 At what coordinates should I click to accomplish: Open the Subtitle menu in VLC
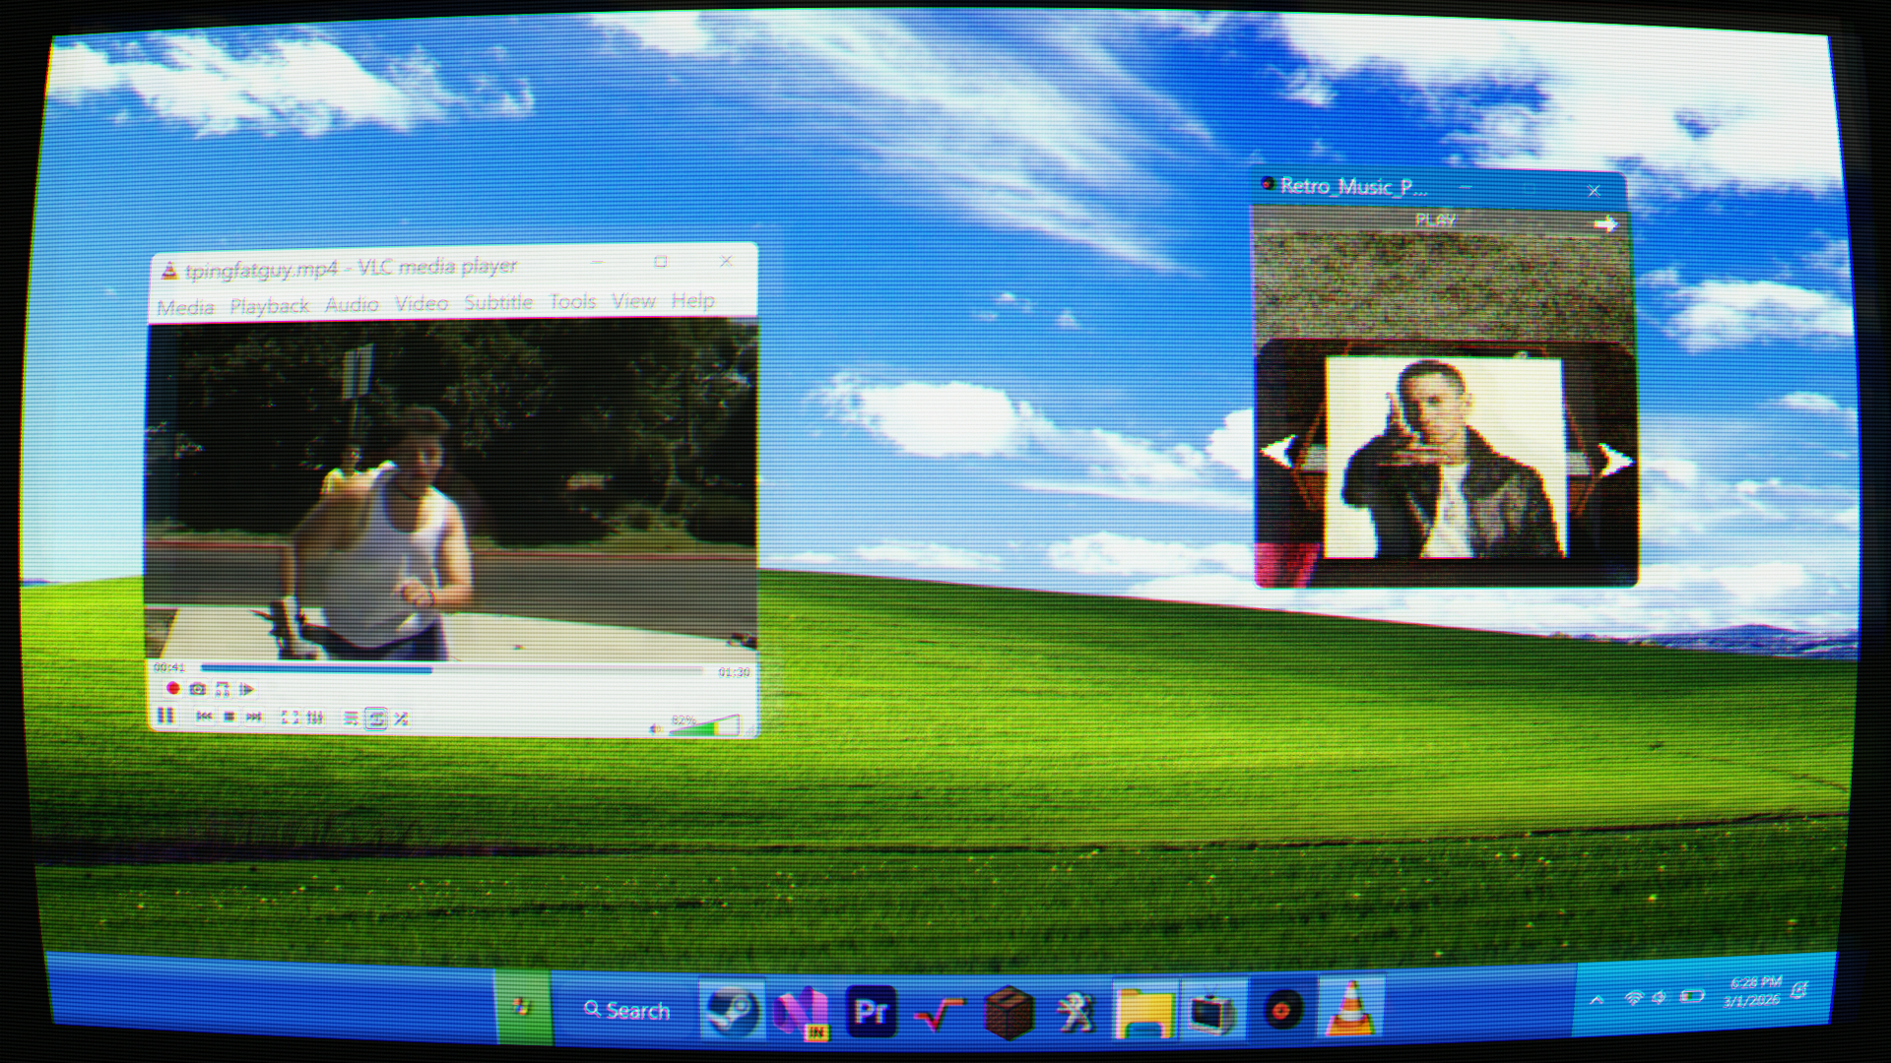coord(498,303)
